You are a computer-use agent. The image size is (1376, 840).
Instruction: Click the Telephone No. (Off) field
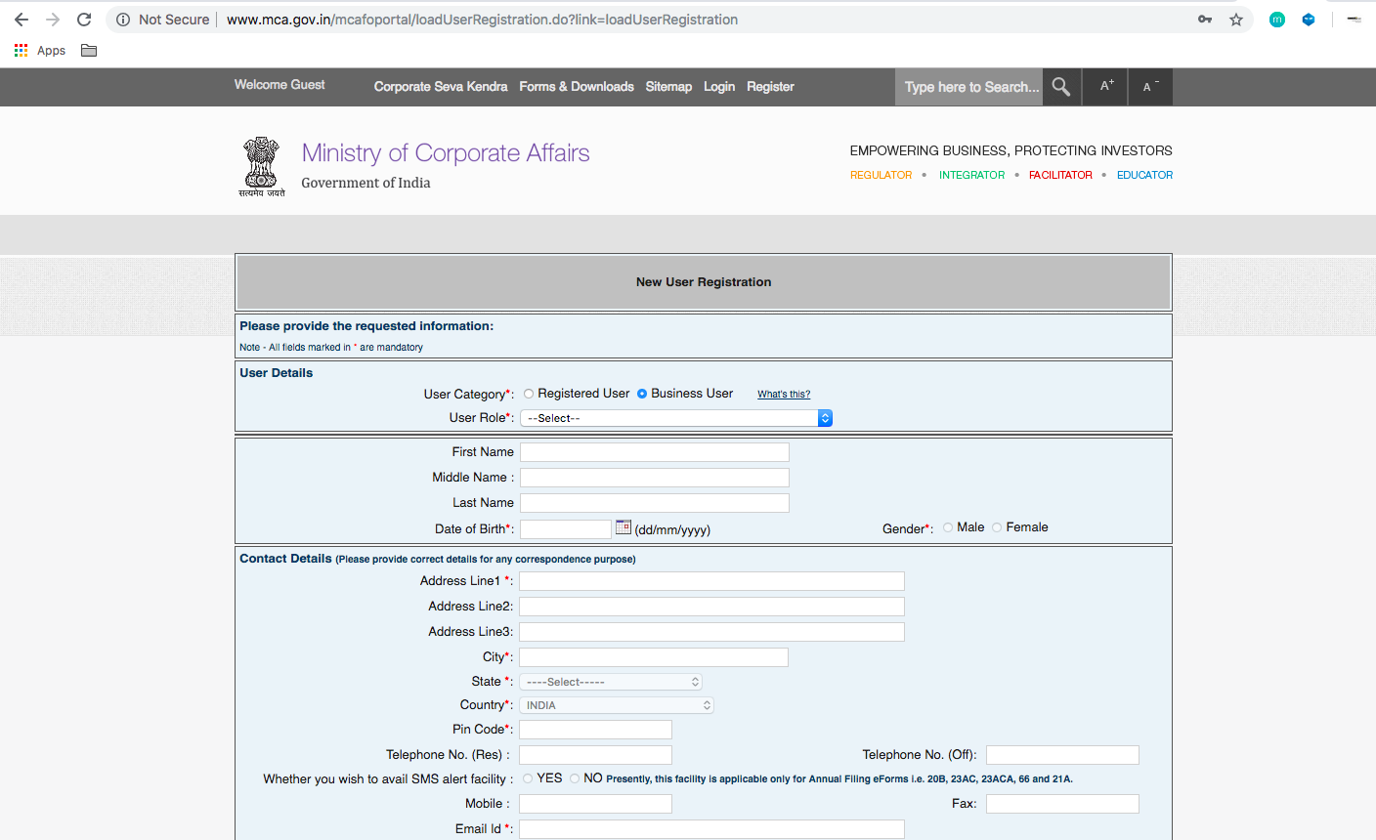point(1062,755)
